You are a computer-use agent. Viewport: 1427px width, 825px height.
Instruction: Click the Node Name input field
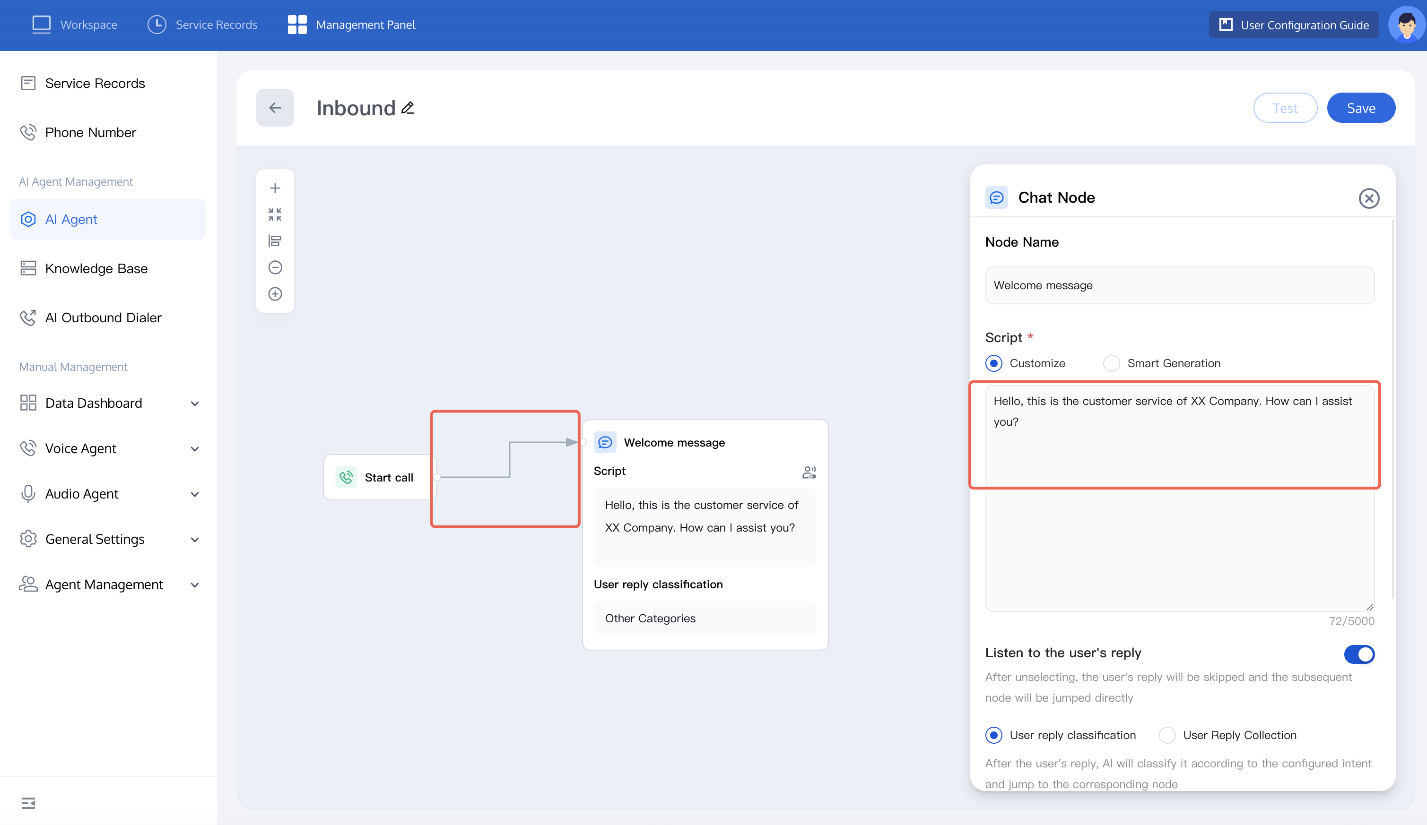tap(1179, 285)
